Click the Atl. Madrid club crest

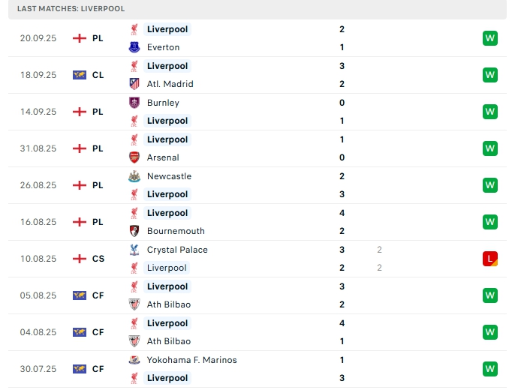tap(134, 84)
